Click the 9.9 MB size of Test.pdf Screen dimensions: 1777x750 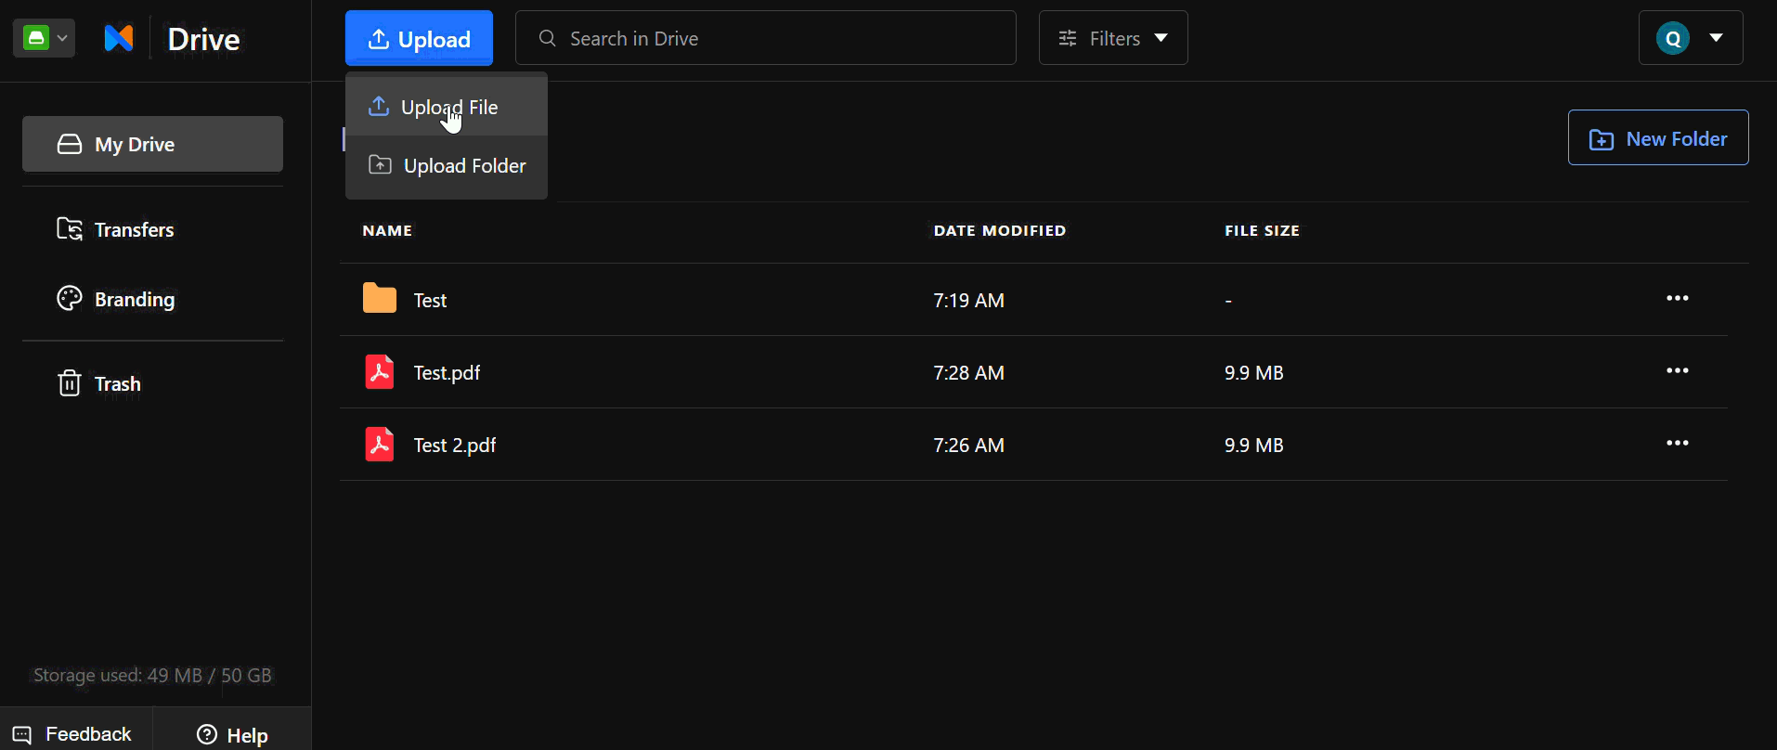click(1253, 372)
